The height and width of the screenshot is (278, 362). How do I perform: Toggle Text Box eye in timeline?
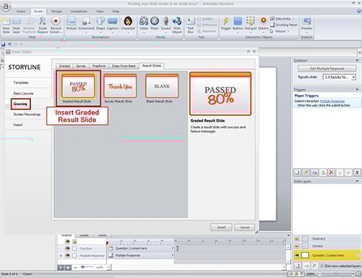(x=67, y=248)
